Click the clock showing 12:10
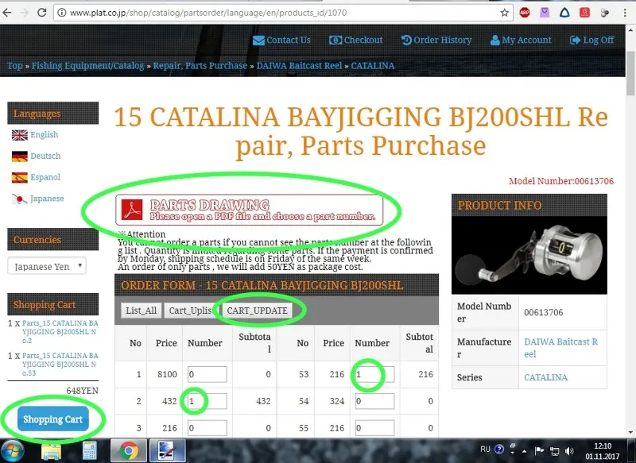 (x=603, y=446)
